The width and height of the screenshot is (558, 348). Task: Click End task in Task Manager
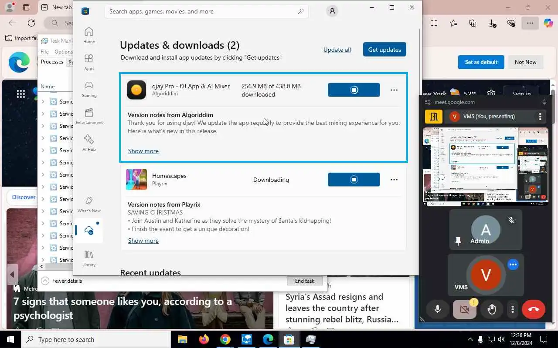[x=305, y=281]
